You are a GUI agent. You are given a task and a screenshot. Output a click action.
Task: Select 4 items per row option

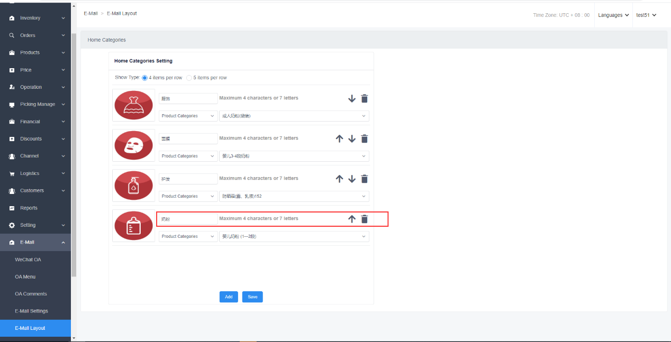click(x=145, y=78)
